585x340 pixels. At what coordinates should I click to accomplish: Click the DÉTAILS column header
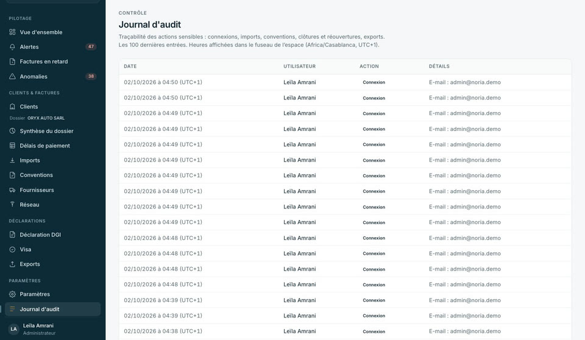439,66
